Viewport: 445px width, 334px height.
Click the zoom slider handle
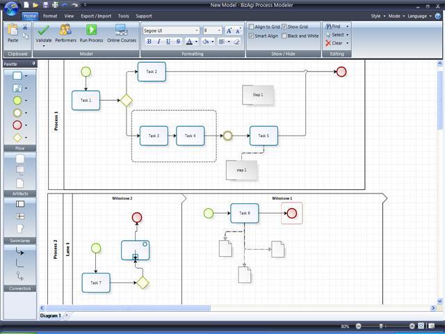[x=381, y=326]
